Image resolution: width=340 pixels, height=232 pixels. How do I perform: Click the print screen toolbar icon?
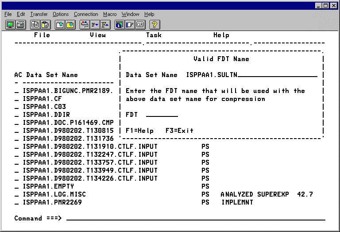tap(20, 25)
